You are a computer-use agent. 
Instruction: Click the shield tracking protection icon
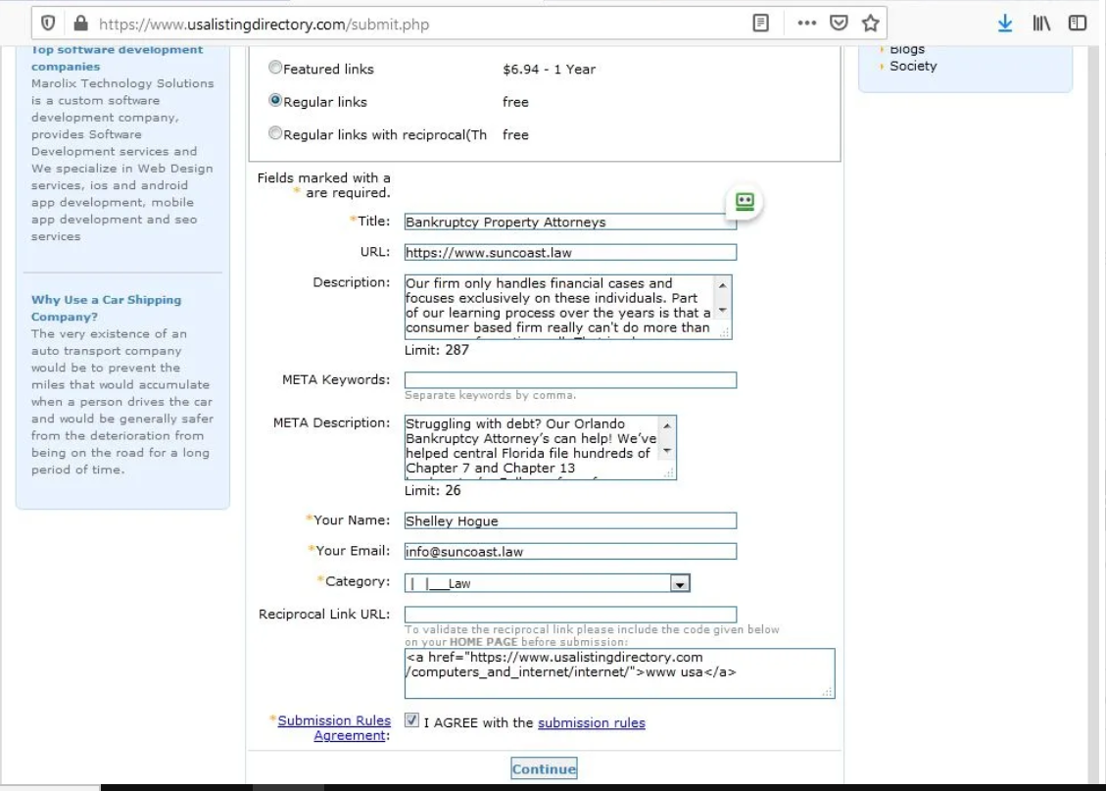(x=47, y=24)
